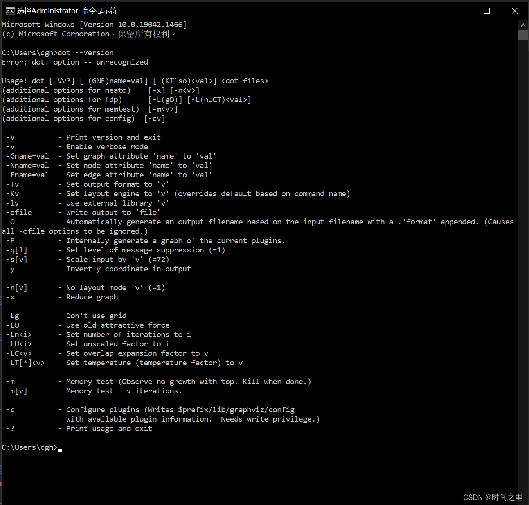This screenshot has height=505, width=529.
Task: Click '-lv - Use external library' line
Action: [88, 203]
